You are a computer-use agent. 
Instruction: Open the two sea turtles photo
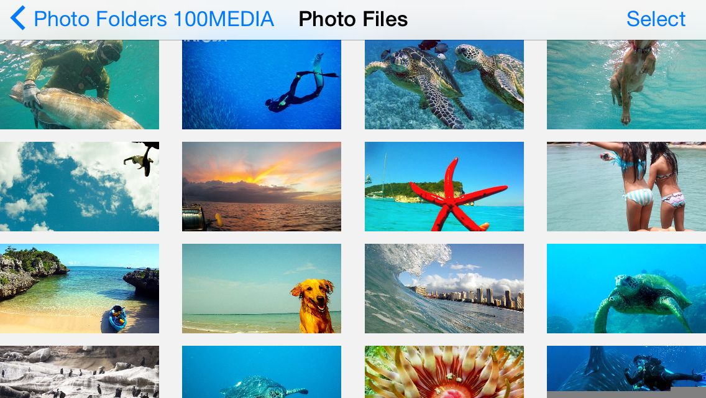444,85
